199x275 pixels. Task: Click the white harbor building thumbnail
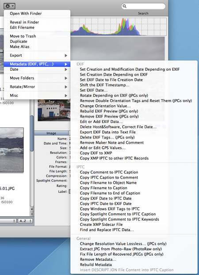(54, 110)
